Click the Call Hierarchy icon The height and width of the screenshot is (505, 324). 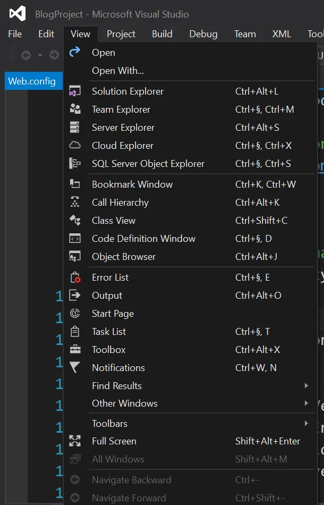[x=75, y=202]
